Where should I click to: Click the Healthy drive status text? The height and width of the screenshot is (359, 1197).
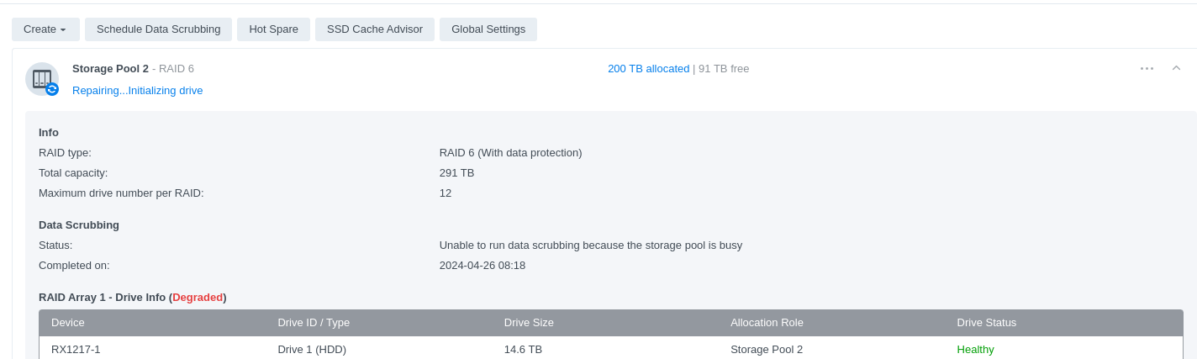coord(975,350)
